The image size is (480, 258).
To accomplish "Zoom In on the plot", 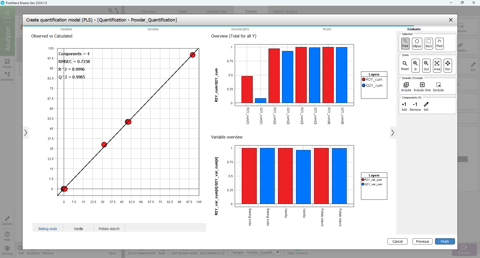I will [x=415, y=65].
